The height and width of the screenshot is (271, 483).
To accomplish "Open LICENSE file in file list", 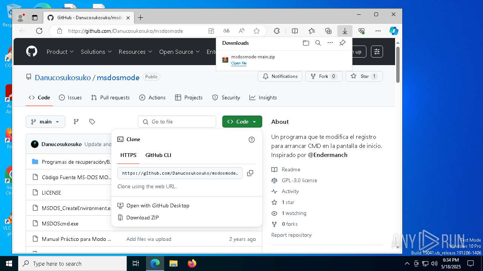I will coord(51,193).
